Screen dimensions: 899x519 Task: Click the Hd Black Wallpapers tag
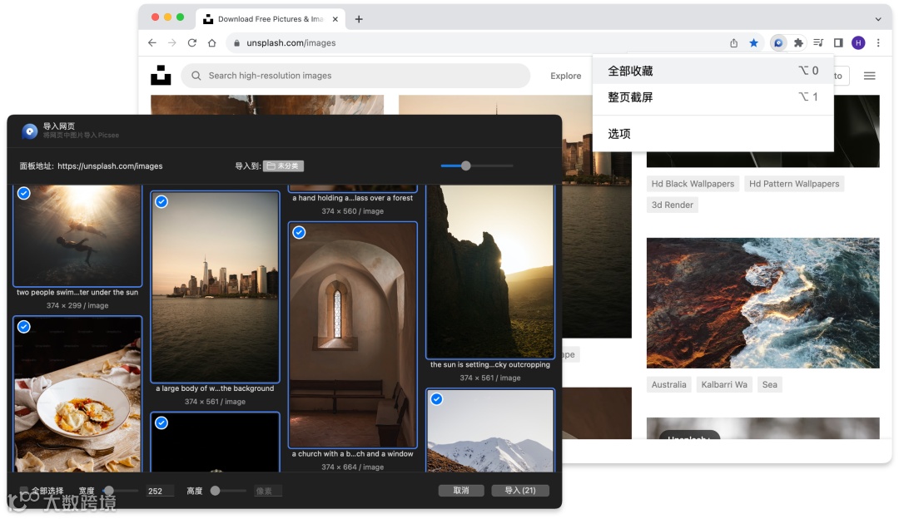[x=693, y=184]
